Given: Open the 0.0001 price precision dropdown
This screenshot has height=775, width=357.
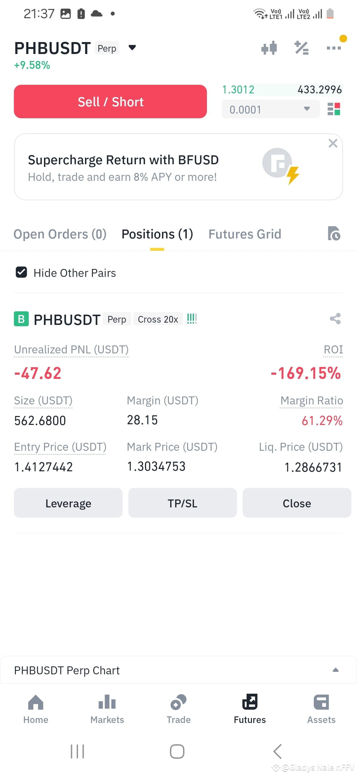Looking at the screenshot, I should (271, 109).
